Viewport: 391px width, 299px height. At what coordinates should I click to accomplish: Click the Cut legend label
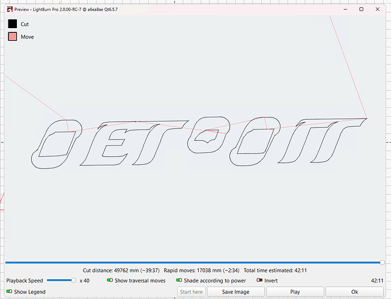(x=25, y=24)
